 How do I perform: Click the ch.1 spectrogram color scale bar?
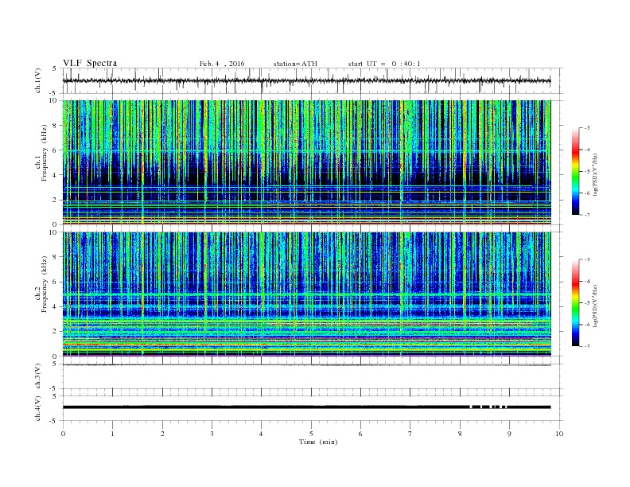coord(575,171)
